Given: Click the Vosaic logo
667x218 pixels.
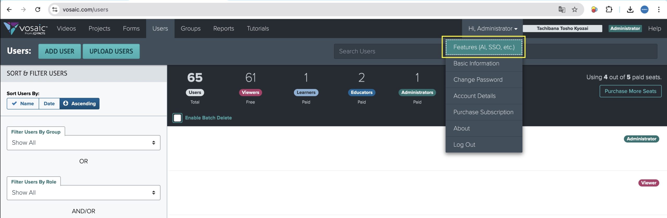Looking at the screenshot, I should 26,29.
